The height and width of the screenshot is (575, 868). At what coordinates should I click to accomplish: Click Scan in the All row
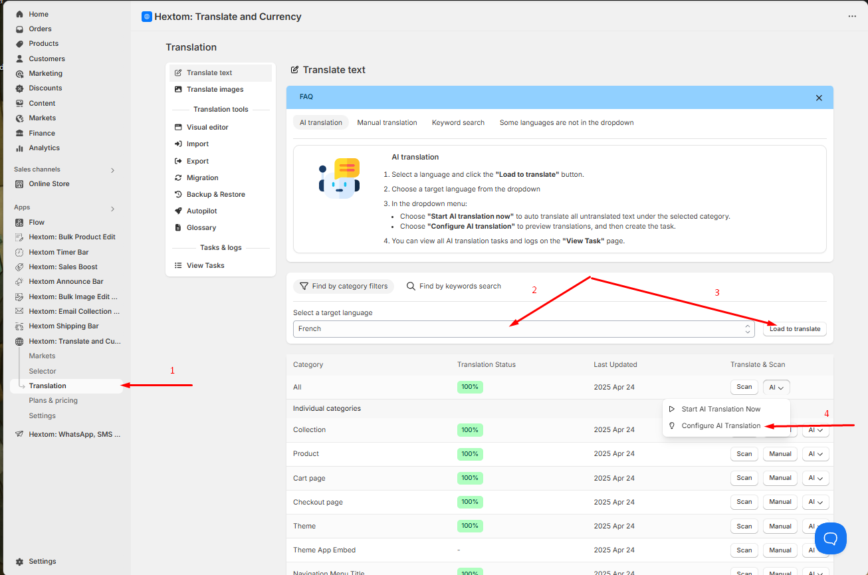744,387
